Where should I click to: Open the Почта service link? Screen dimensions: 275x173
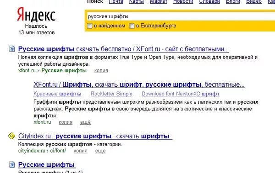116,1
